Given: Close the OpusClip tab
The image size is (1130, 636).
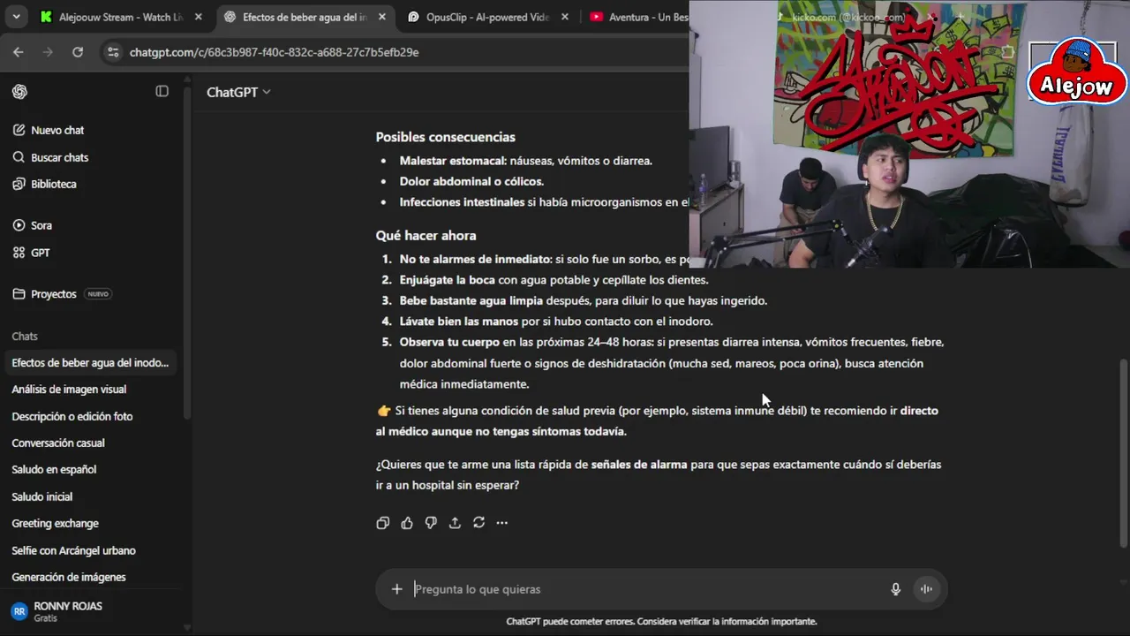Looking at the screenshot, I should 565,17.
